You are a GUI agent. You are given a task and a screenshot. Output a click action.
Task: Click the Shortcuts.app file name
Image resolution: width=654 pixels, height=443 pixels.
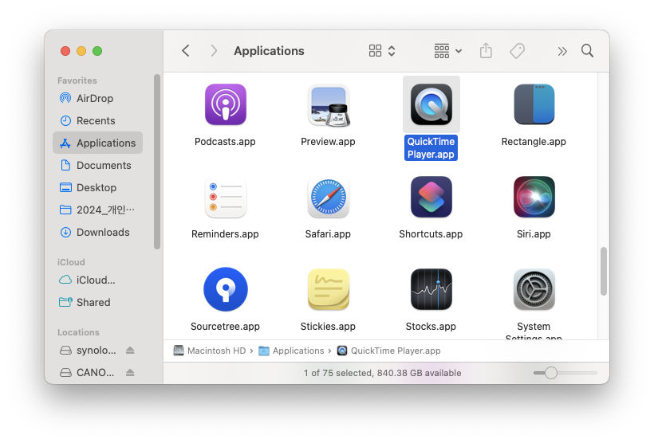pos(431,234)
